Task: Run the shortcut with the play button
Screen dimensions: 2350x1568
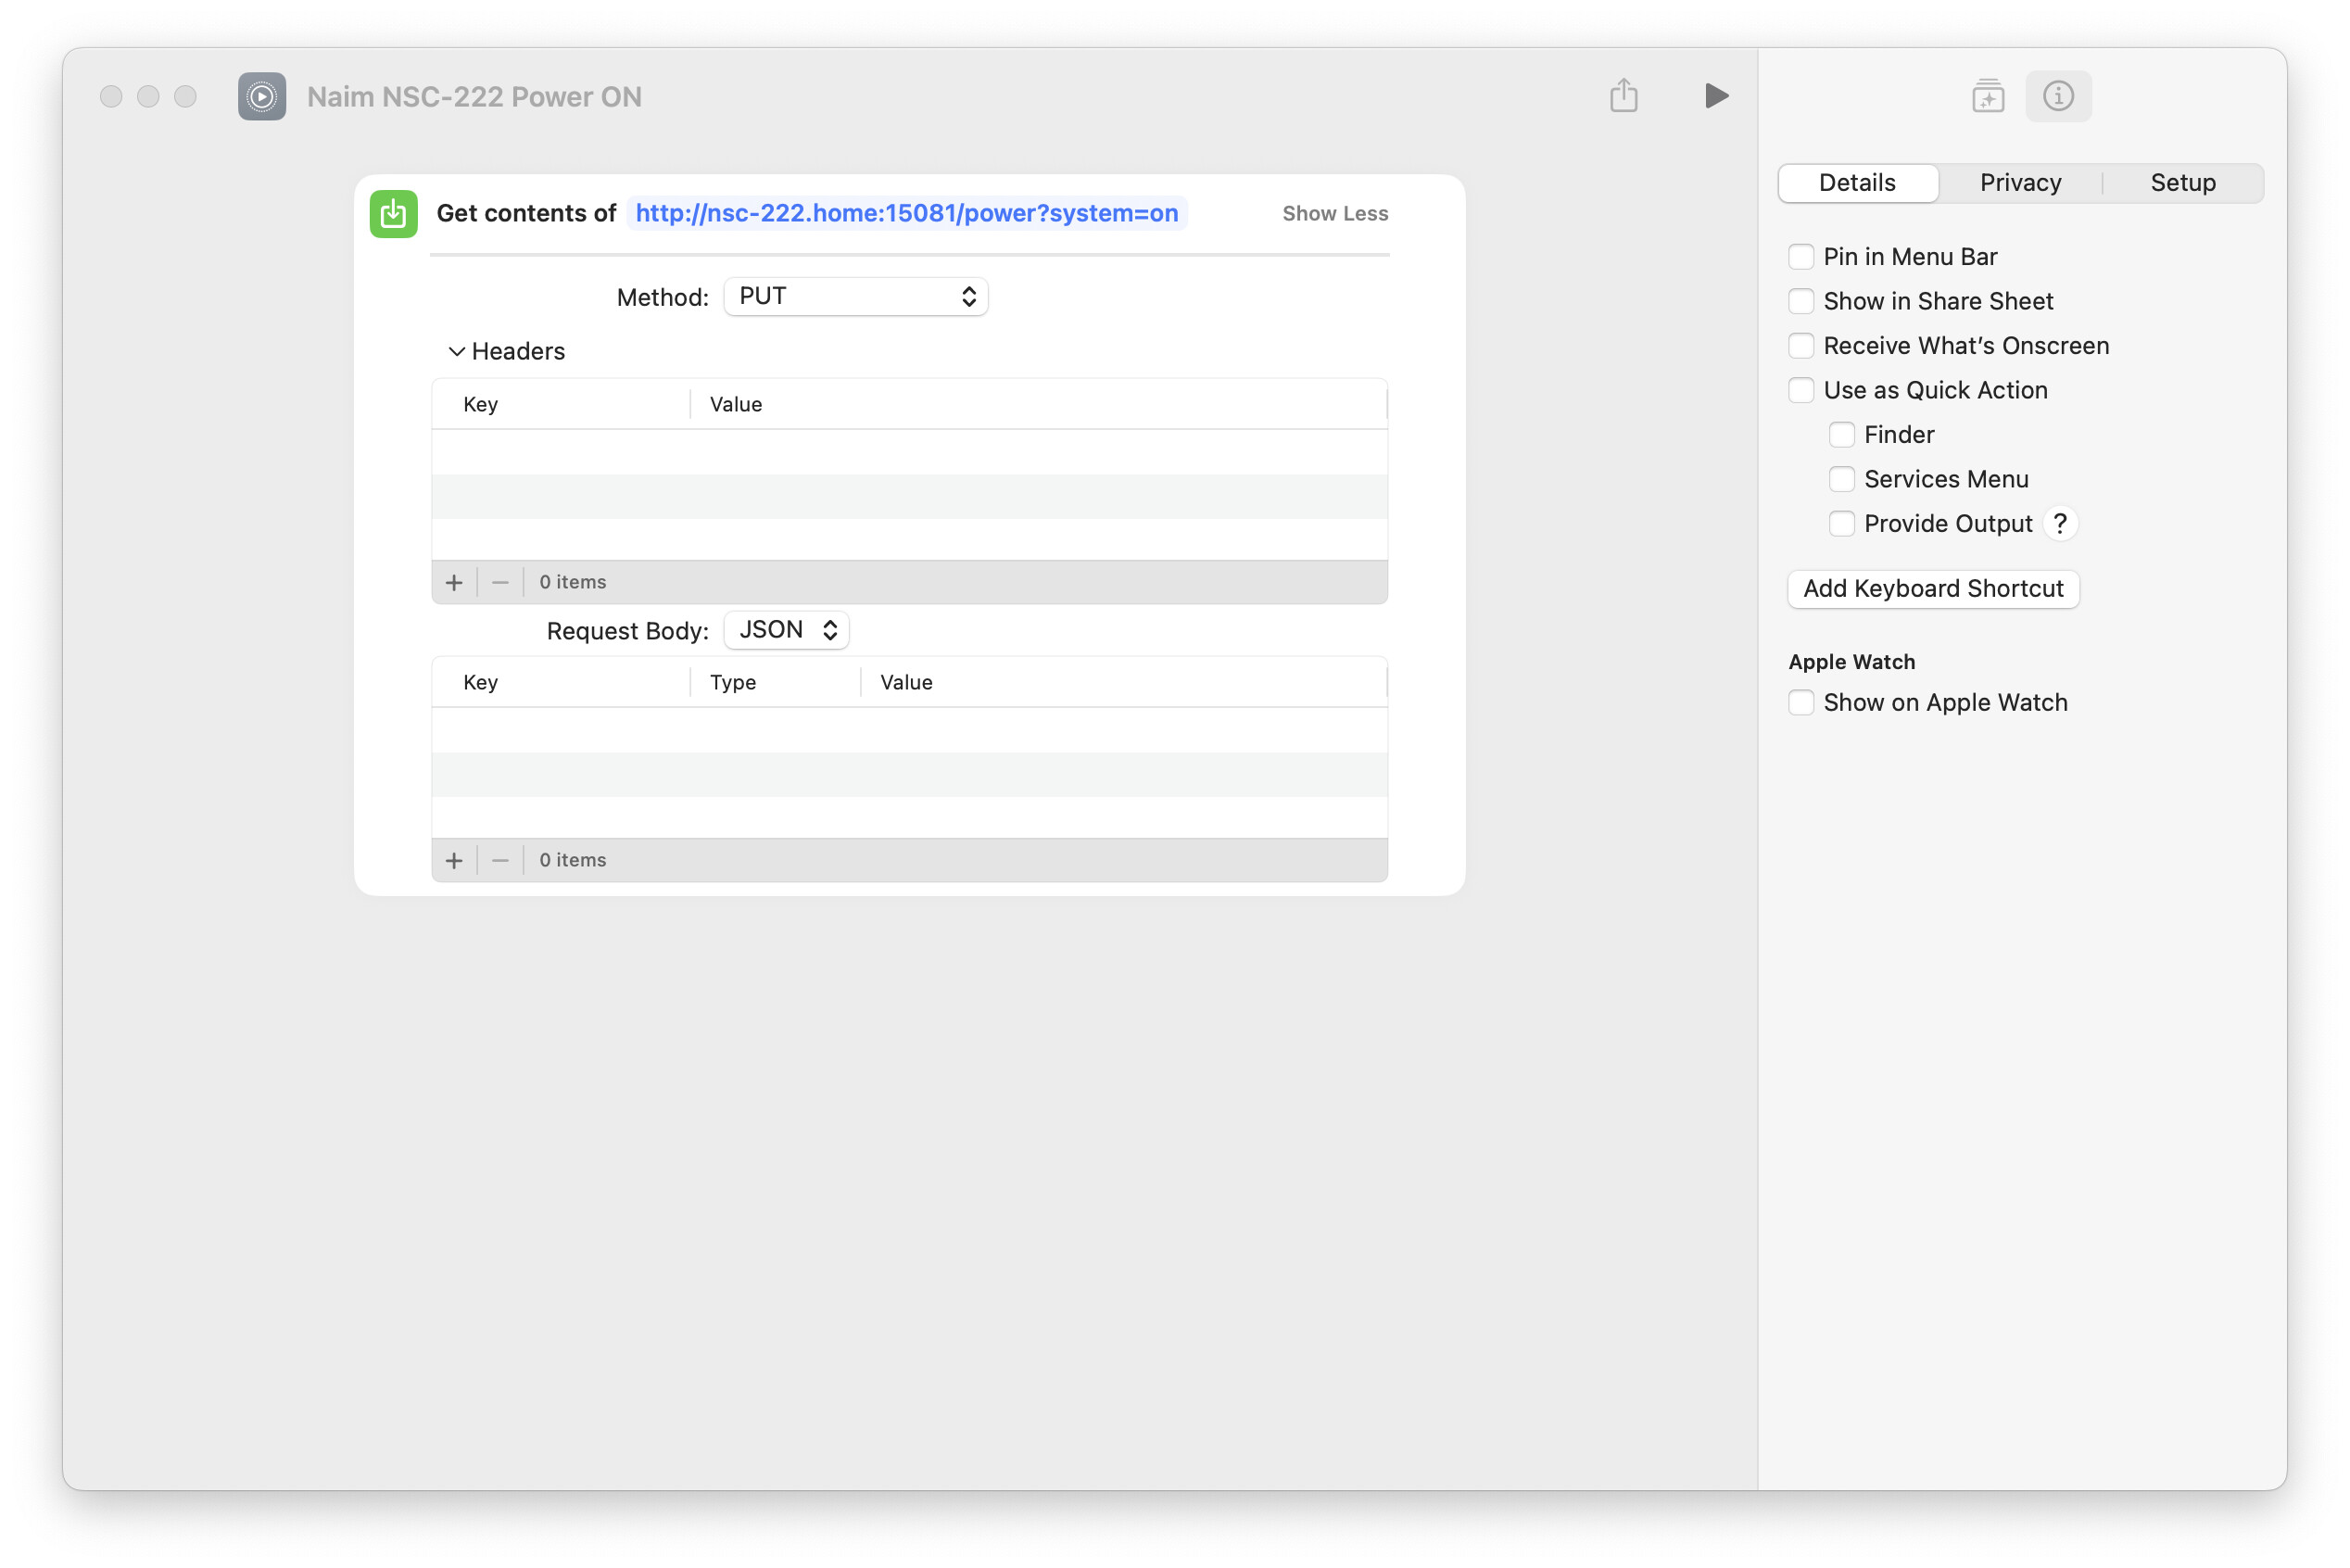Action: 1716,96
